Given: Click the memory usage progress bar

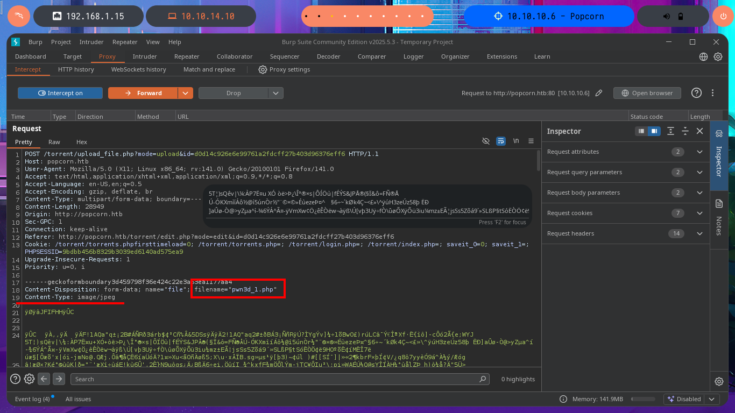Looking at the screenshot, I should pyautogui.click(x=644, y=399).
